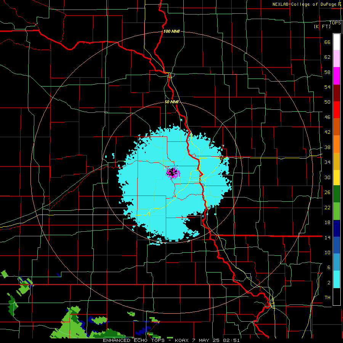Click the "TH" legend label
This screenshot has height=343, width=343.
click(x=327, y=298)
